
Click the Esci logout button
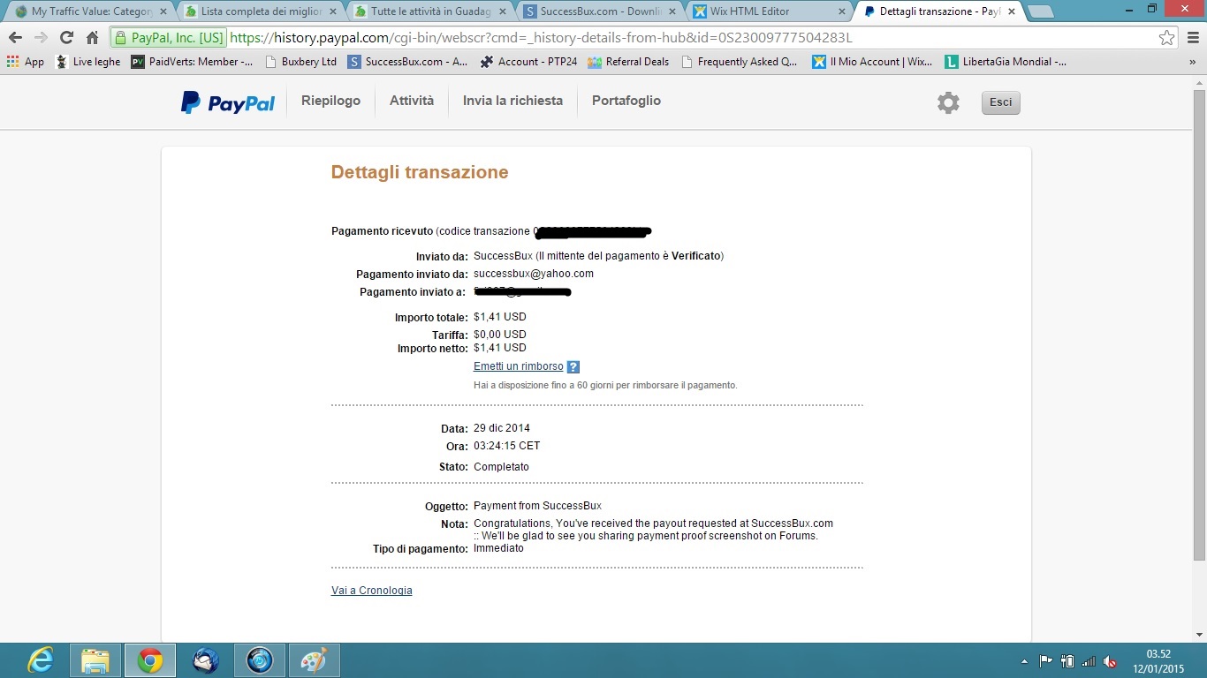tap(1000, 102)
